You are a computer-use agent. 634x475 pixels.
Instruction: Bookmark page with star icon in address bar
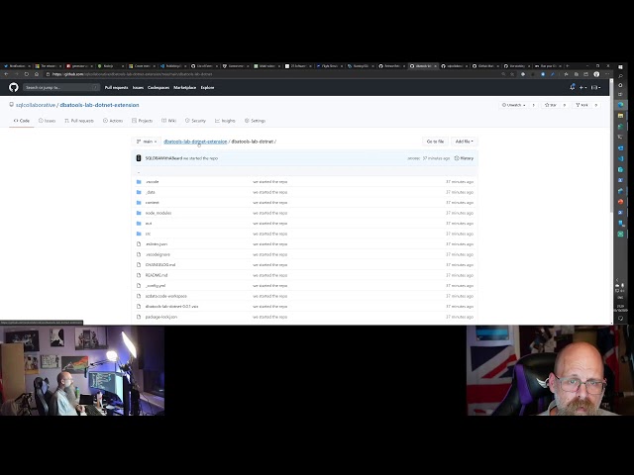pyautogui.click(x=512, y=74)
